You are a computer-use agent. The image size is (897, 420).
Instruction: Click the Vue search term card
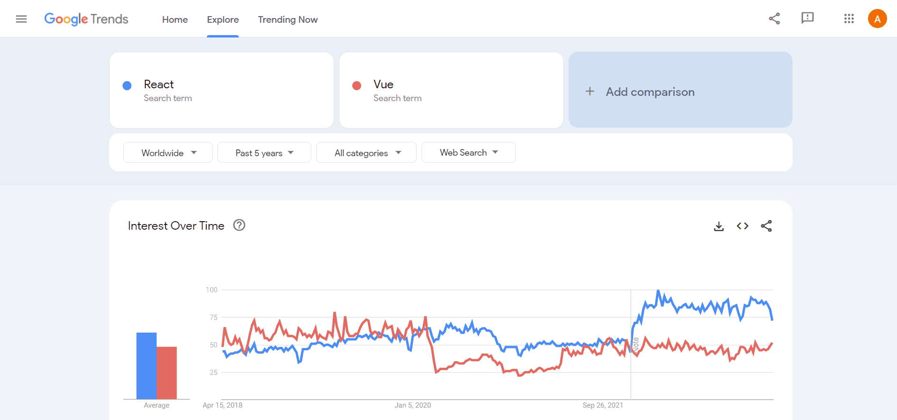click(x=451, y=90)
